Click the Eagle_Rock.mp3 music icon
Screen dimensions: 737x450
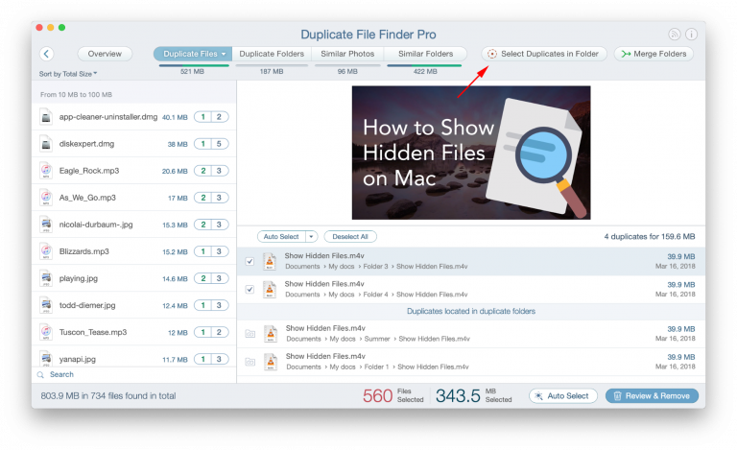pos(46,171)
